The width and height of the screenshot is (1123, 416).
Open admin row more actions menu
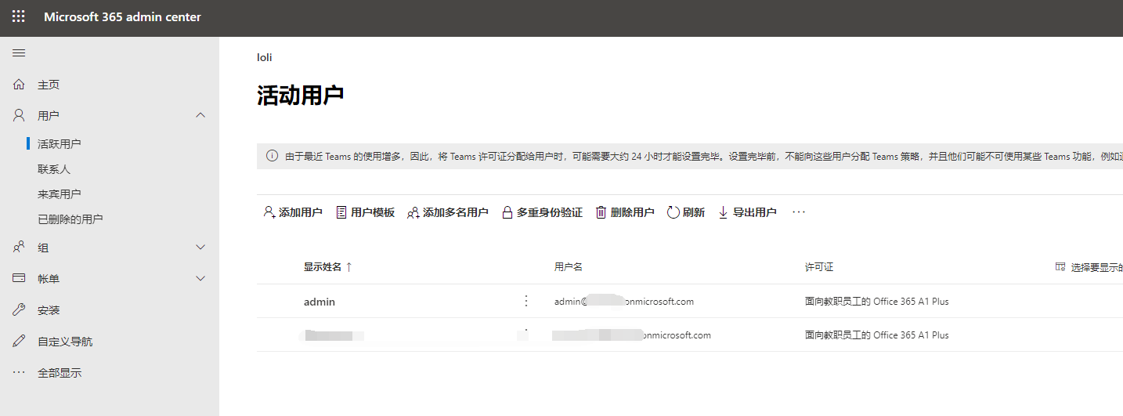coord(526,301)
